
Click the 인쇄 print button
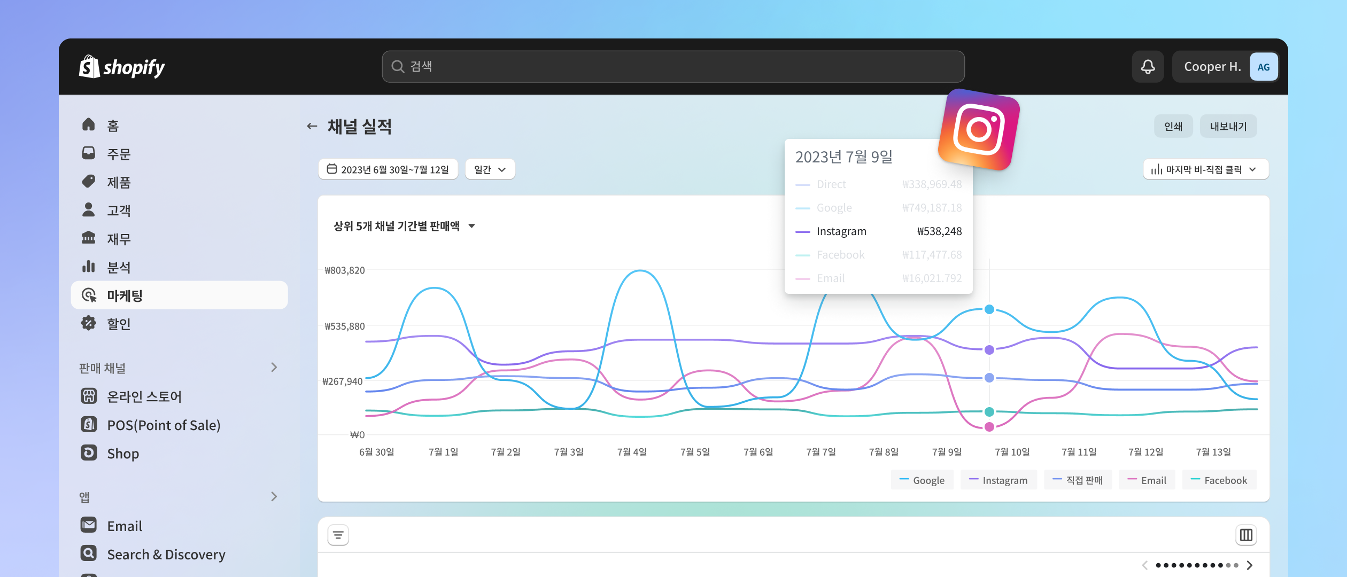(1172, 127)
